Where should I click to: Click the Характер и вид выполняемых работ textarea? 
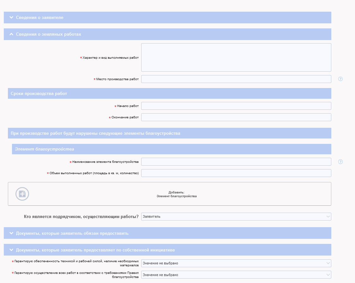236,57
